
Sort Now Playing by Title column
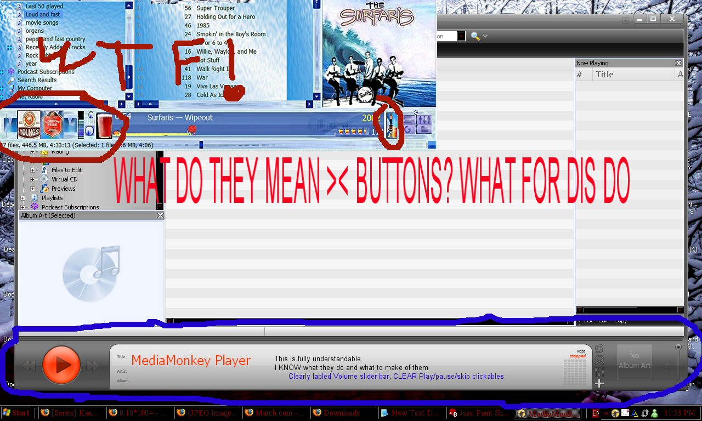click(634, 75)
